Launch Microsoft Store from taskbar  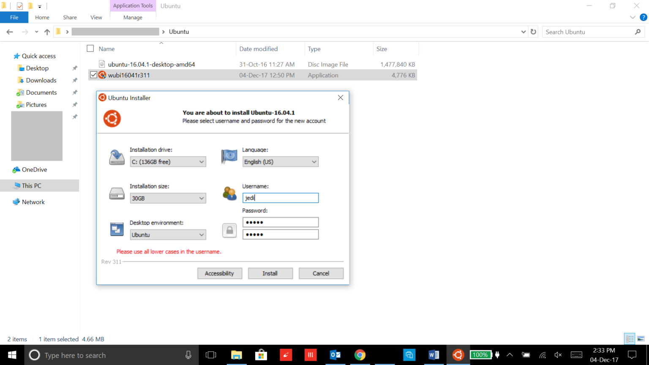click(261, 355)
